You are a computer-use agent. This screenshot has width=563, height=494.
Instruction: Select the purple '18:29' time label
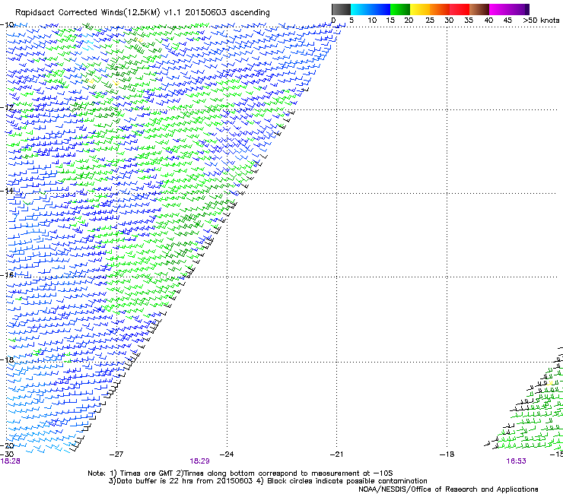coord(199,461)
